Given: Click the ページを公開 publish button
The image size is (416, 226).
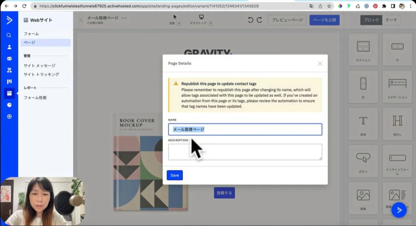Looking at the screenshot, I should click(324, 20).
